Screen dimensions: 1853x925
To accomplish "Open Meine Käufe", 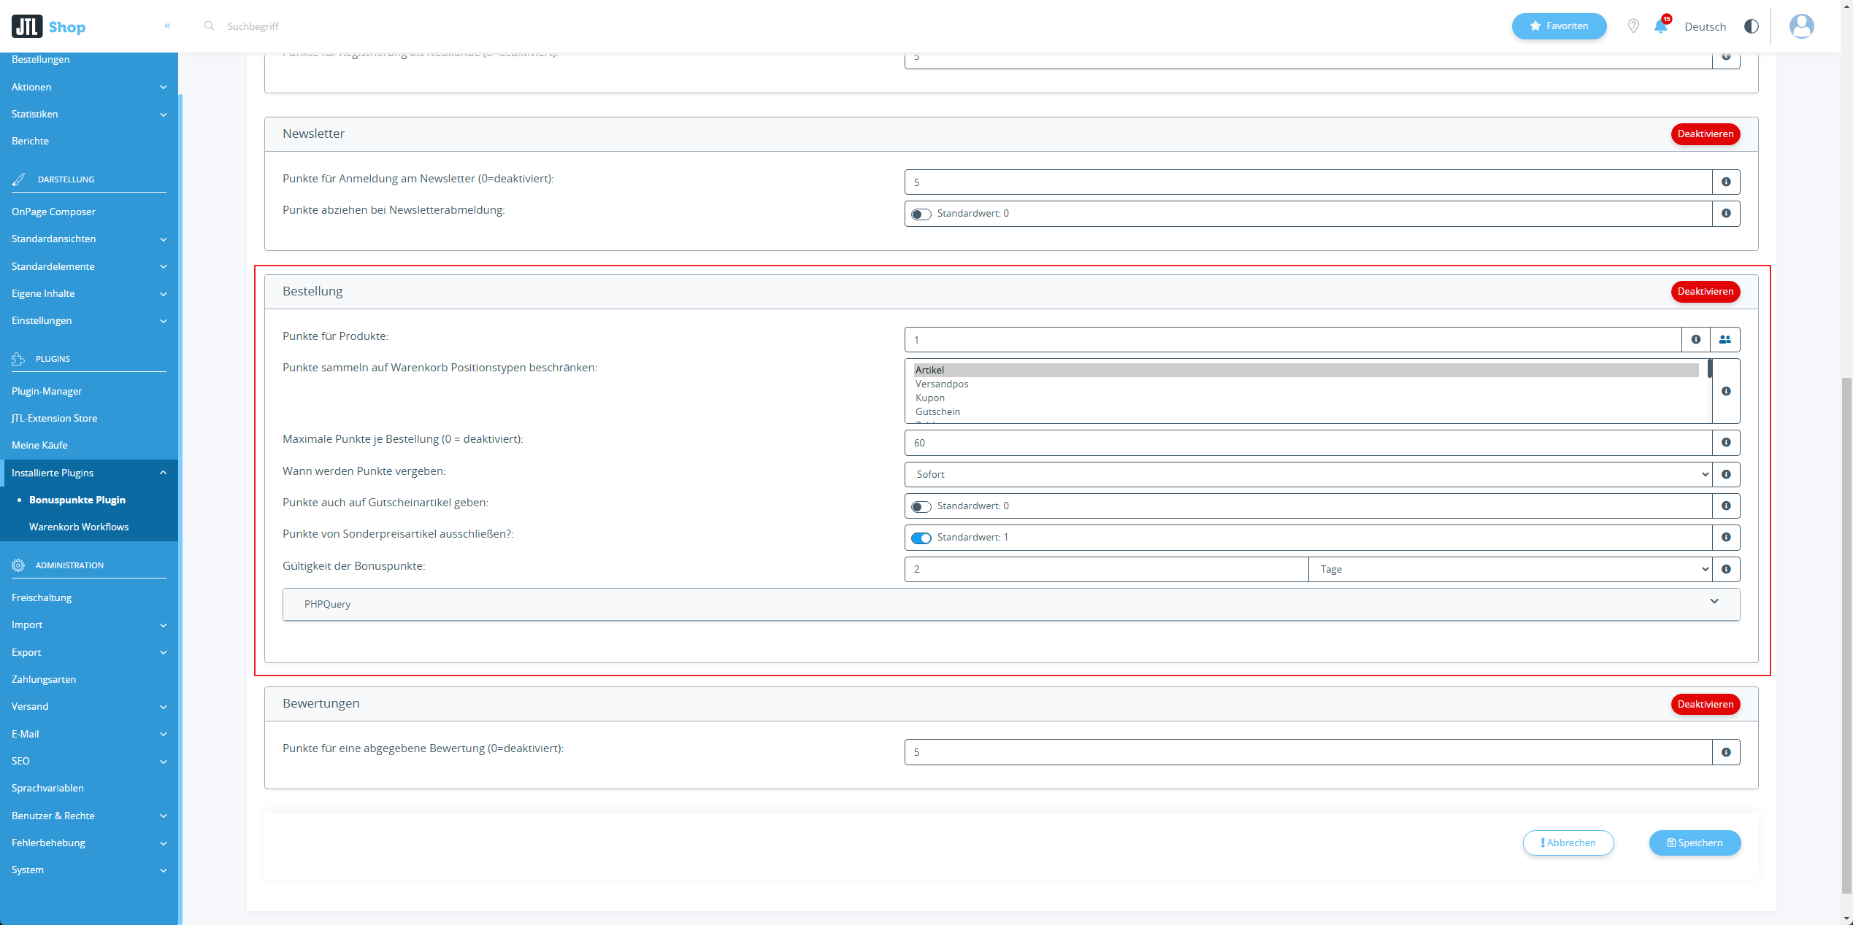I will 39,445.
